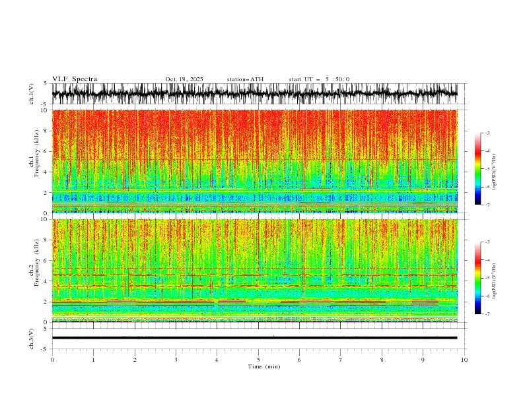Click the "10" kHz tick on ch.1 frequency axis

point(45,110)
